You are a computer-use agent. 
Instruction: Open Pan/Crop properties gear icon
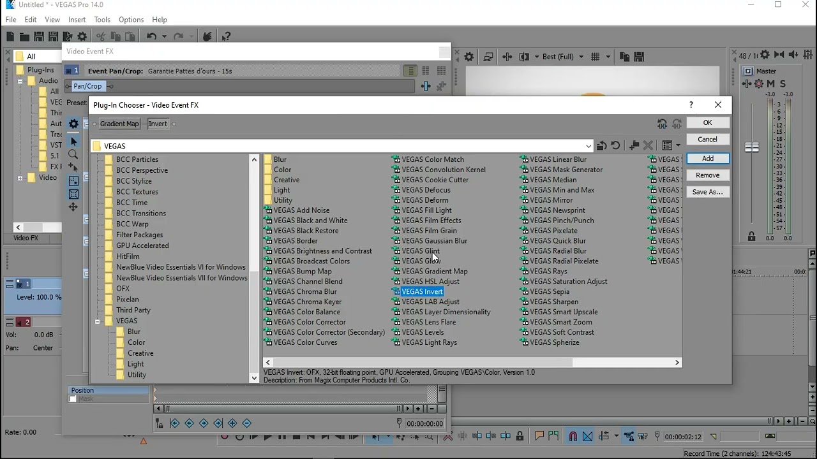coord(73,124)
